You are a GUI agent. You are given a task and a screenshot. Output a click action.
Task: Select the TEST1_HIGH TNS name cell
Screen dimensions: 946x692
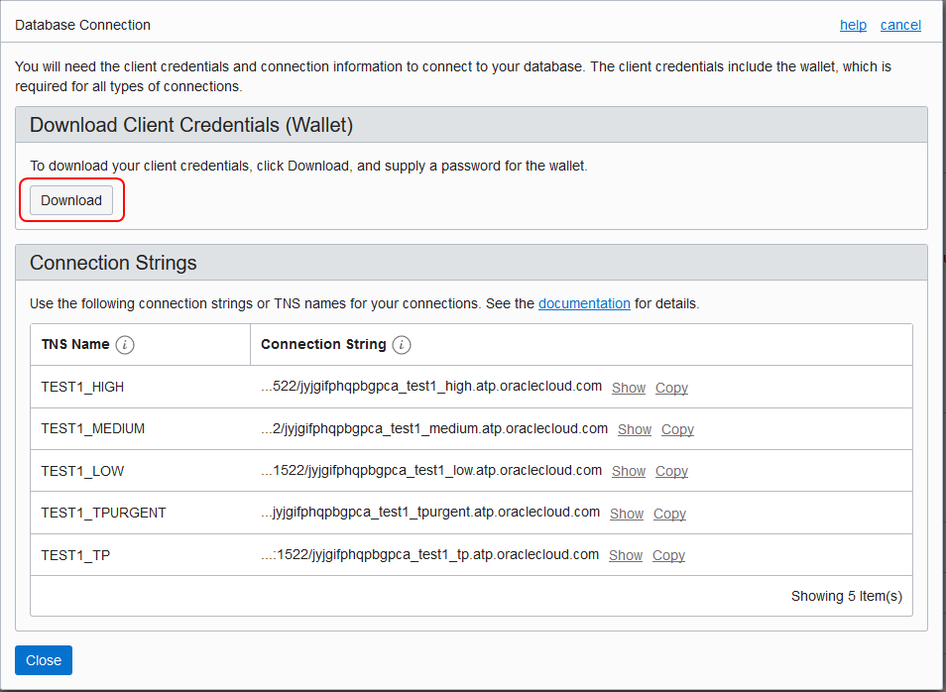click(x=82, y=387)
